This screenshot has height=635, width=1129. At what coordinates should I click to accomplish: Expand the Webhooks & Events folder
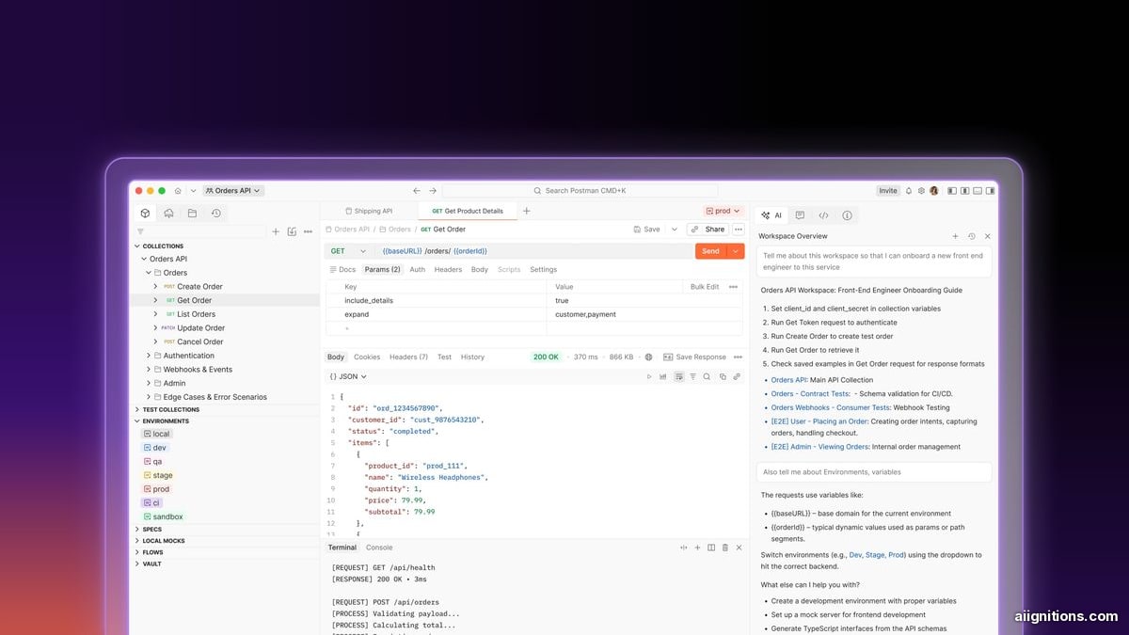pyautogui.click(x=149, y=370)
